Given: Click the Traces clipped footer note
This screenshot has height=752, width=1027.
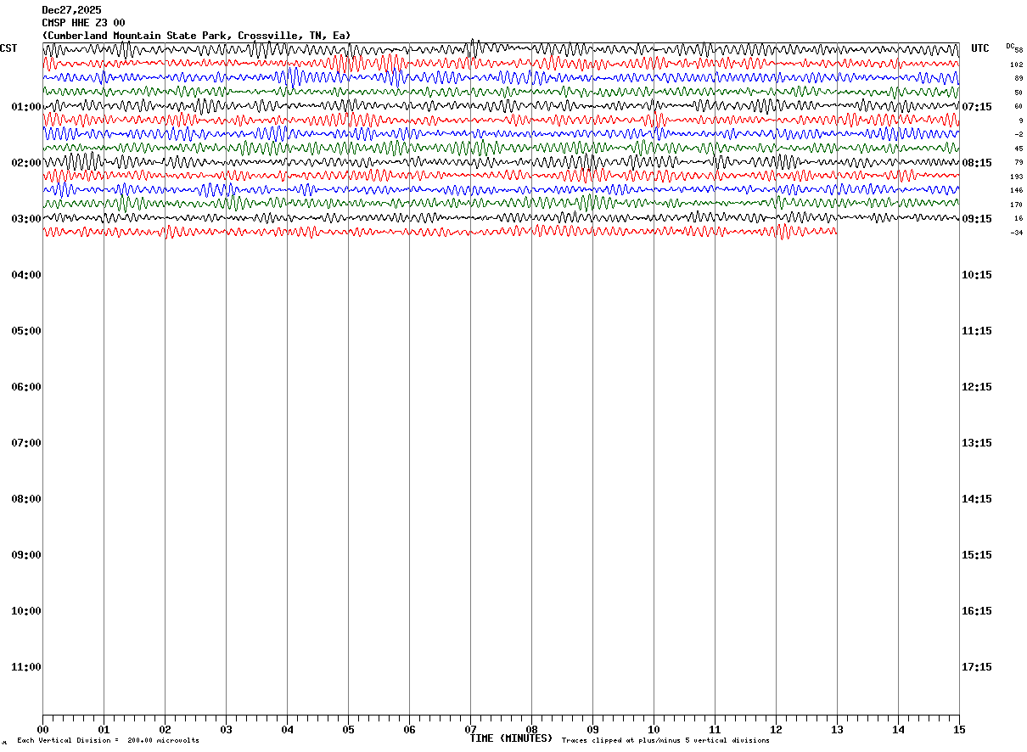Looking at the screenshot, I should click(x=665, y=741).
